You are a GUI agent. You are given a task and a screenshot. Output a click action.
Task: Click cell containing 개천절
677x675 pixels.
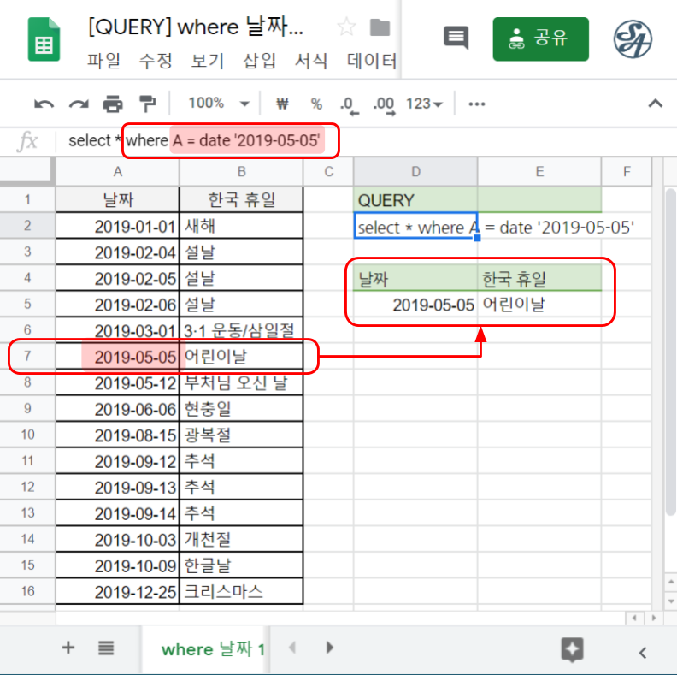click(241, 539)
